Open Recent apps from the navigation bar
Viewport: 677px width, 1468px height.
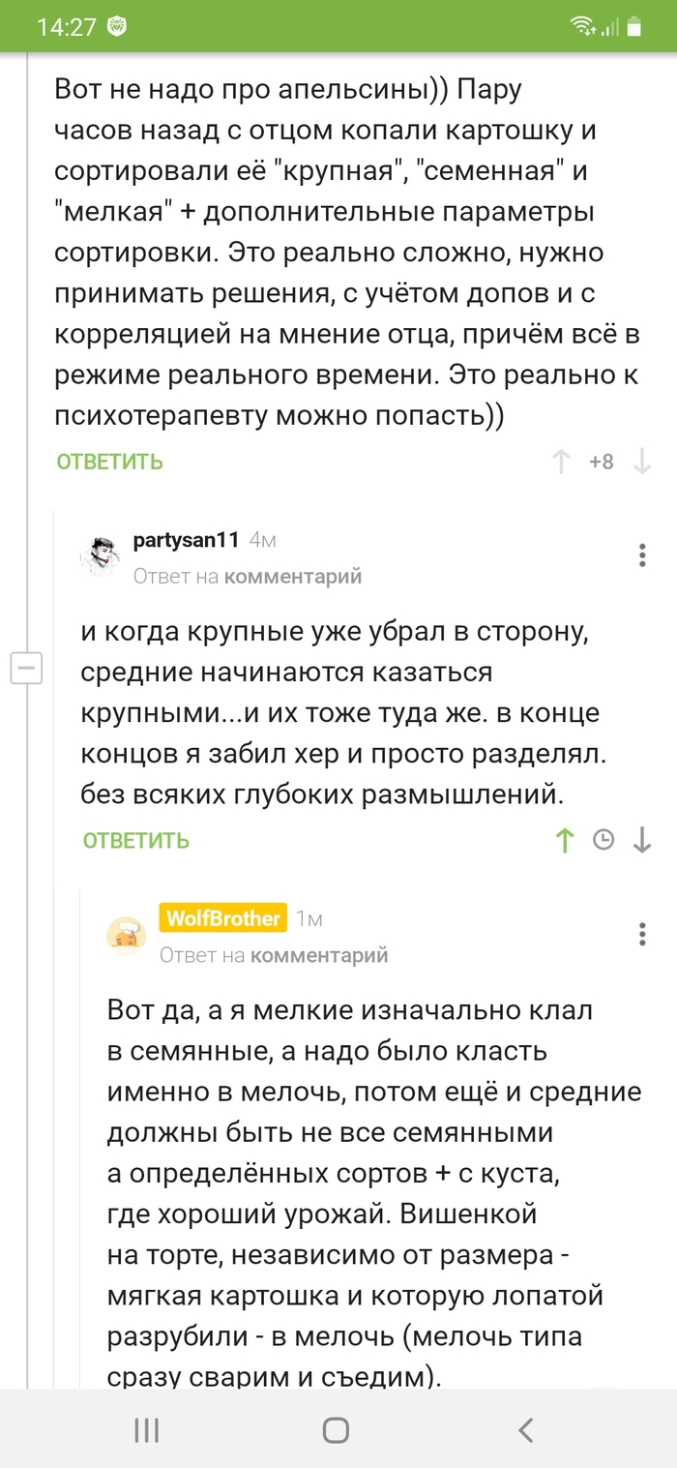146,1430
